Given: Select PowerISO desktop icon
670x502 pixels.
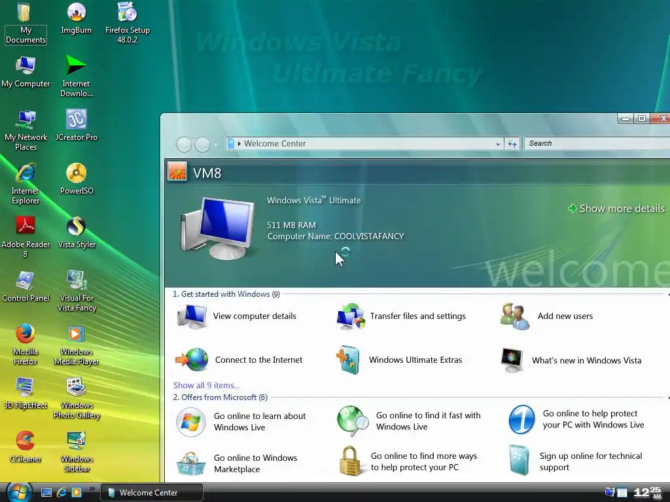Looking at the screenshot, I should (x=77, y=179).
